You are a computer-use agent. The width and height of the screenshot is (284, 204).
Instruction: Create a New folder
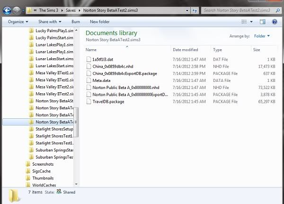[99, 22]
